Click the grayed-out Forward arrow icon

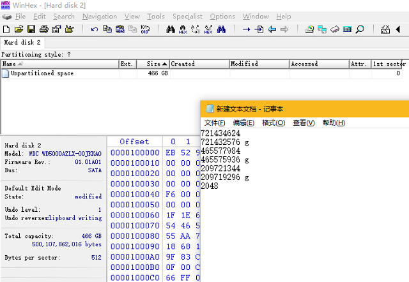click(284, 29)
